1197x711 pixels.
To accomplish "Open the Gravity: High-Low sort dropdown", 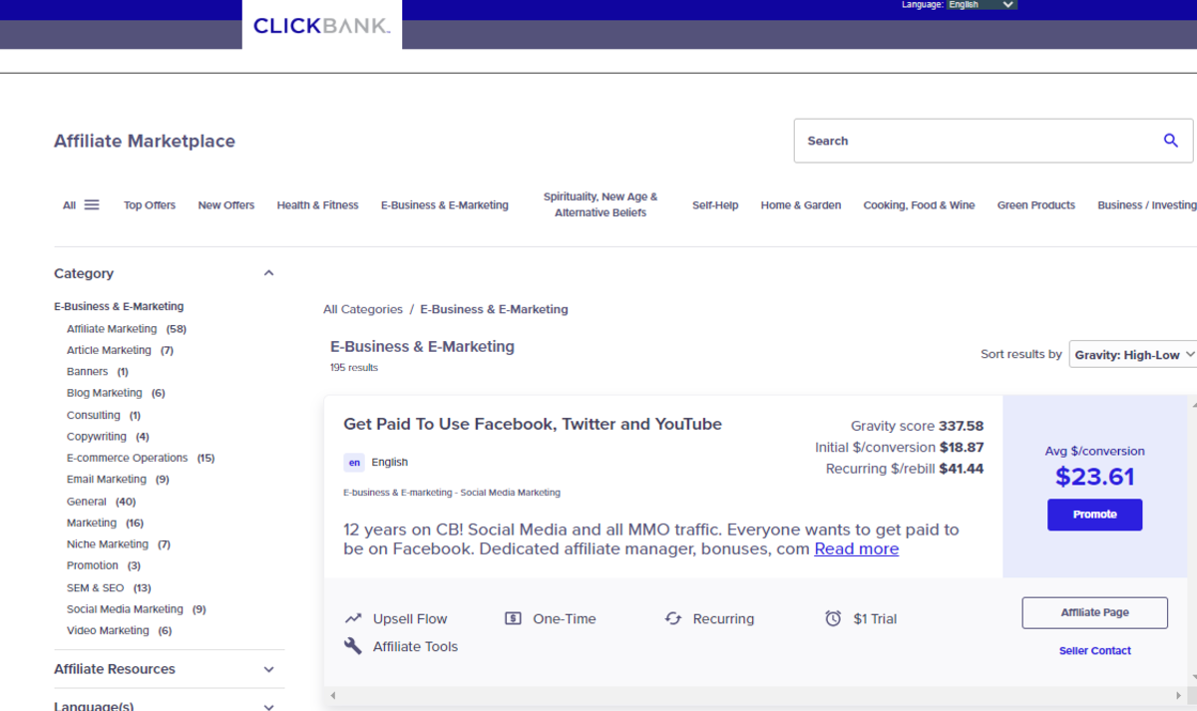I will click(x=1133, y=353).
